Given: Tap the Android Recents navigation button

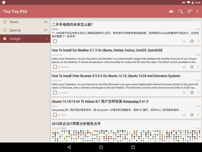Looking at the screenshot, I should [x=133, y=147].
